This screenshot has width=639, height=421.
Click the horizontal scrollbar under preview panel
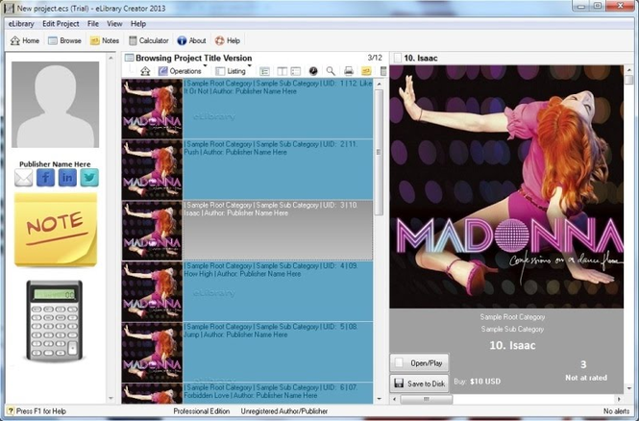[x=506, y=400]
